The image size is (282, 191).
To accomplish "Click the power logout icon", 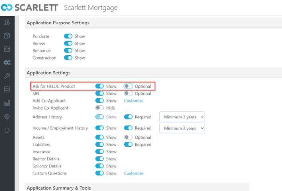I will tap(7, 130).
